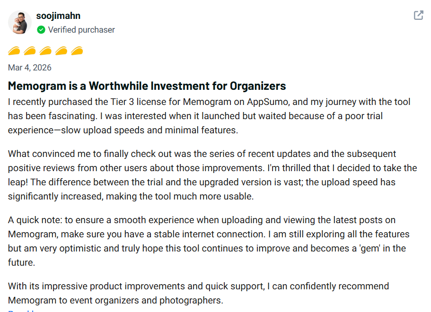Viewport: 431px width, 312px height.
Task: Select the fifth taco rating icon
Action: pyautogui.click(x=77, y=51)
